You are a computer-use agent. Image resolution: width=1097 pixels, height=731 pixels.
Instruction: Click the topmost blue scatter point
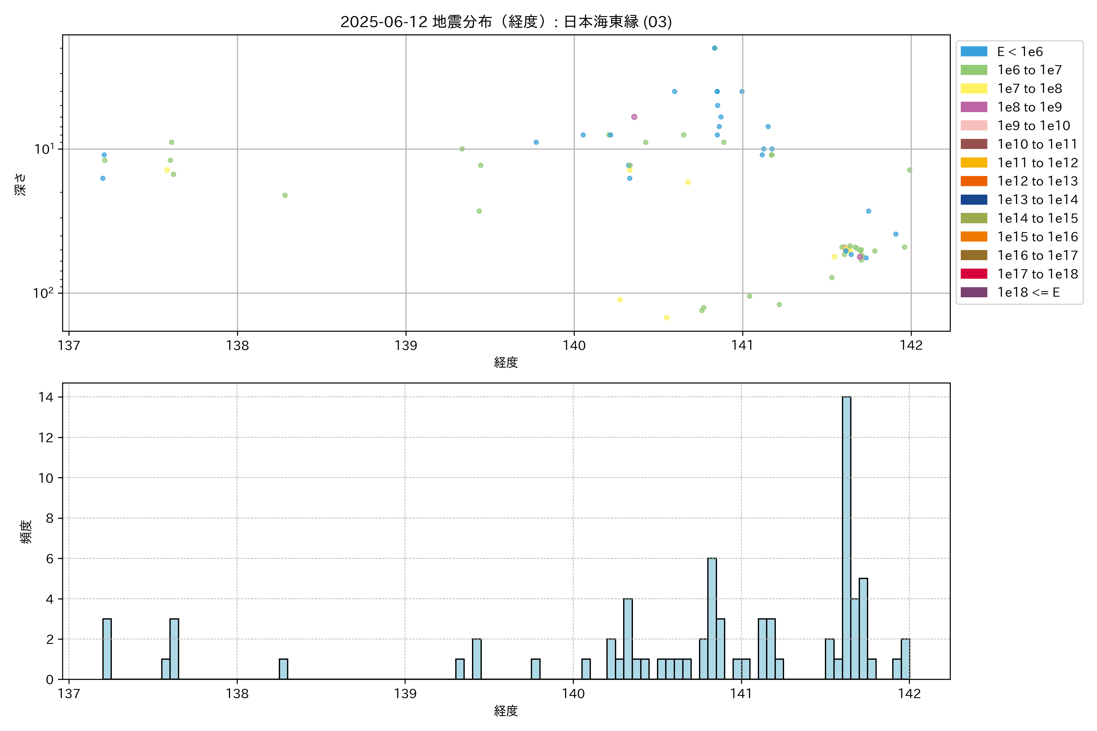pos(714,48)
